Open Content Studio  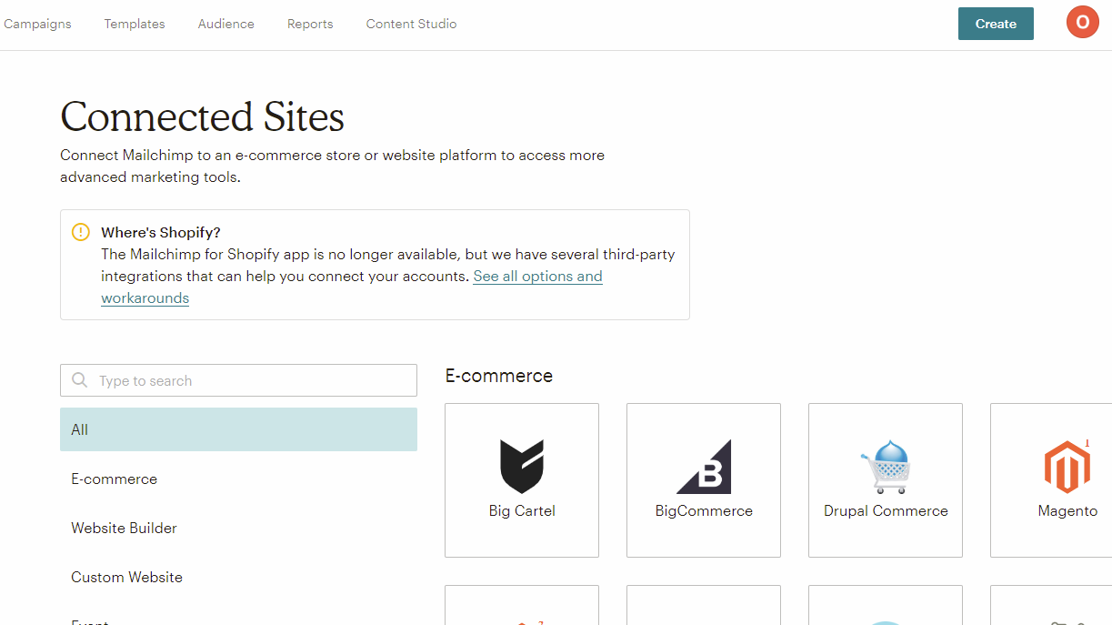pos(412,24)
